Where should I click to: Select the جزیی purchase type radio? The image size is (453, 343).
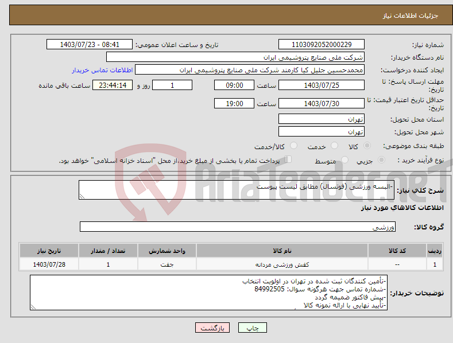click(381, 159)
